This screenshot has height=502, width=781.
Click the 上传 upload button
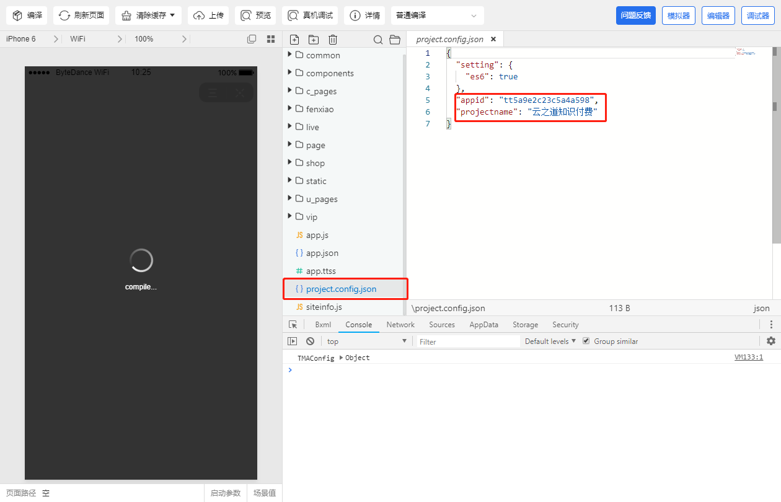pos(209,15)
